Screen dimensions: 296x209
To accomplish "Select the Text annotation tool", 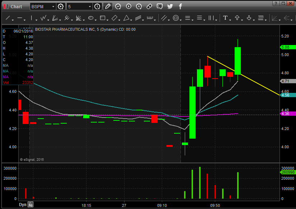I will (x=225, y=18).
